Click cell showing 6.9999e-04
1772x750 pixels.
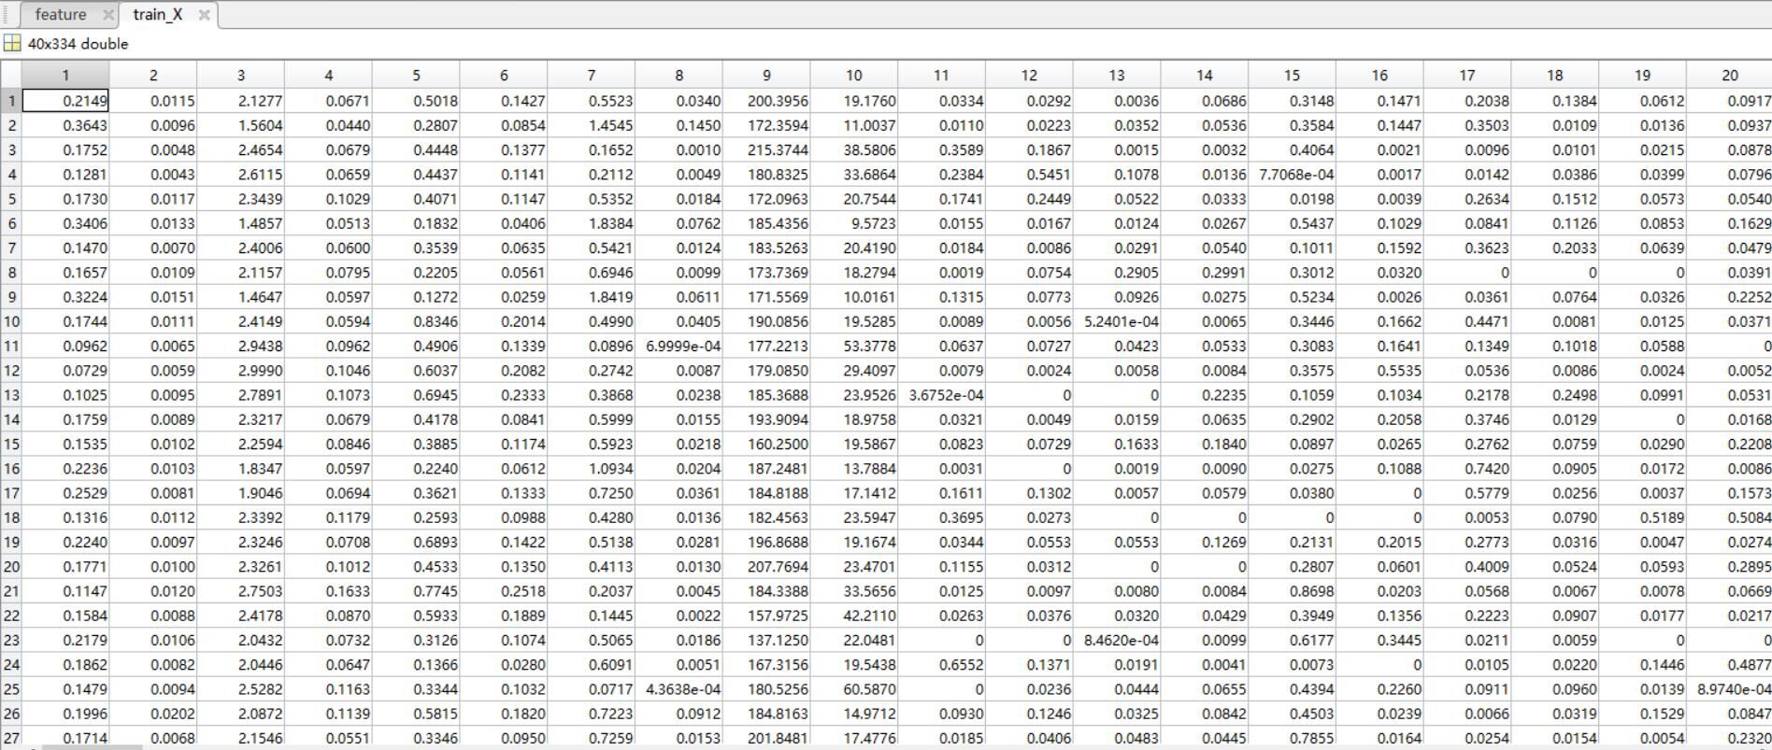pos(679,346)
